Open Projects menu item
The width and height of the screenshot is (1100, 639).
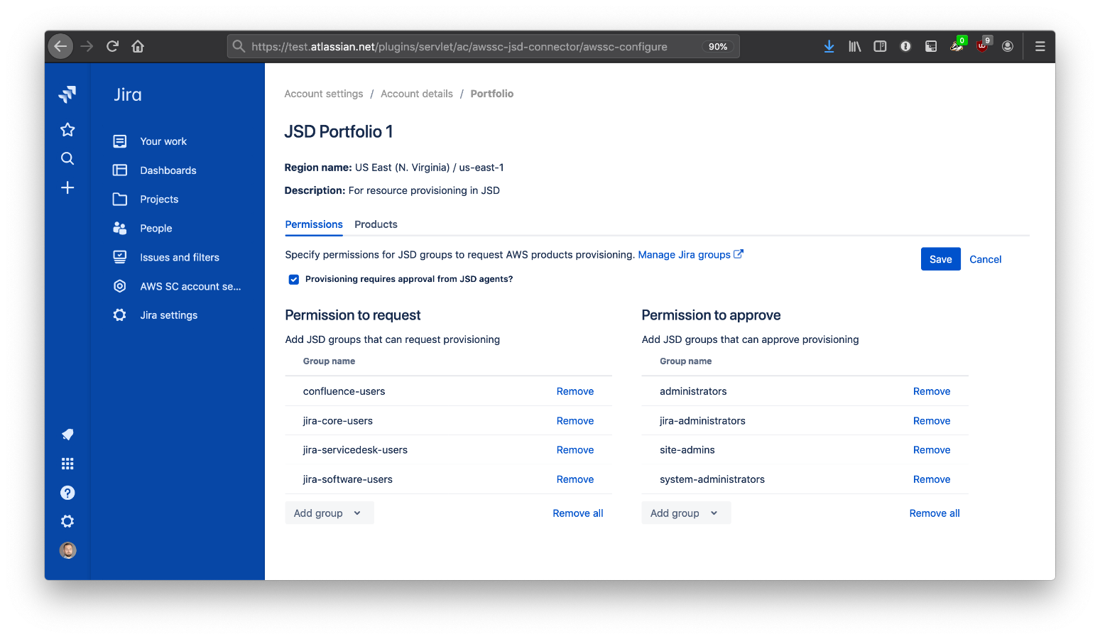[x=159, y=200]
